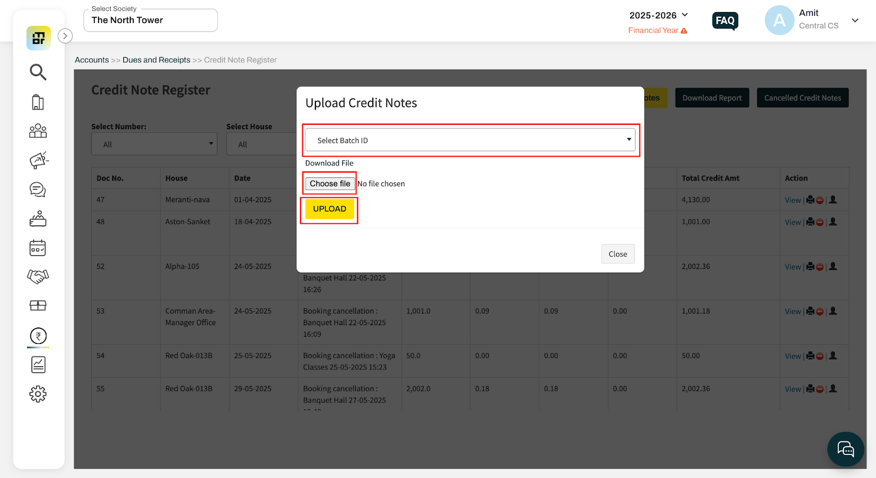
Task: Open the Select Number dropdown
Action: pyautogui.click(x=154, y=145)
